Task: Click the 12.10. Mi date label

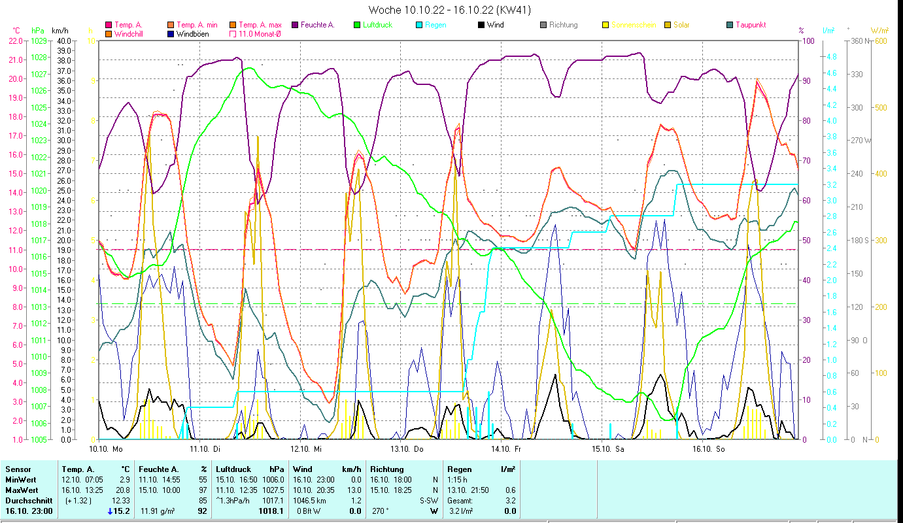Action: point(305,449)
